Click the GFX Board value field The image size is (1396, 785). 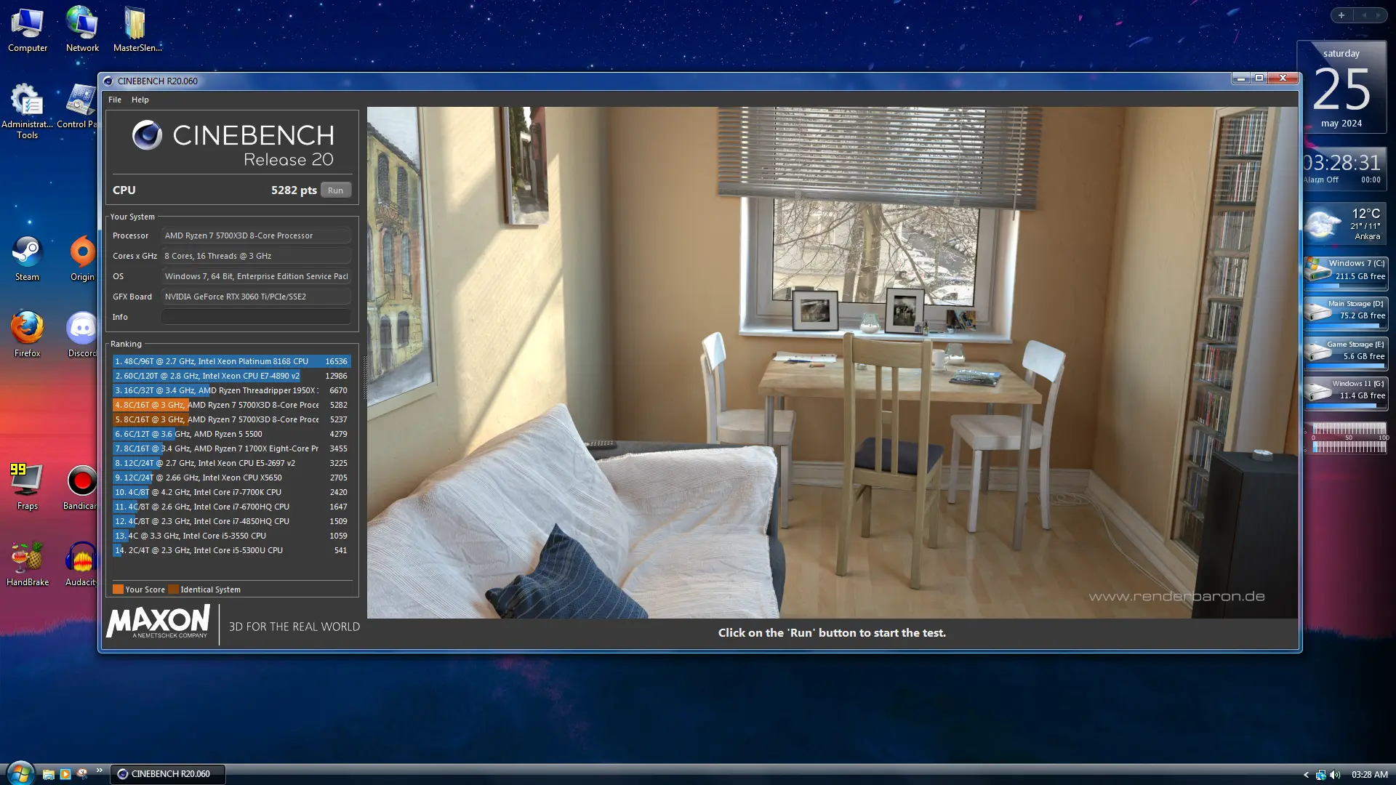256,297
